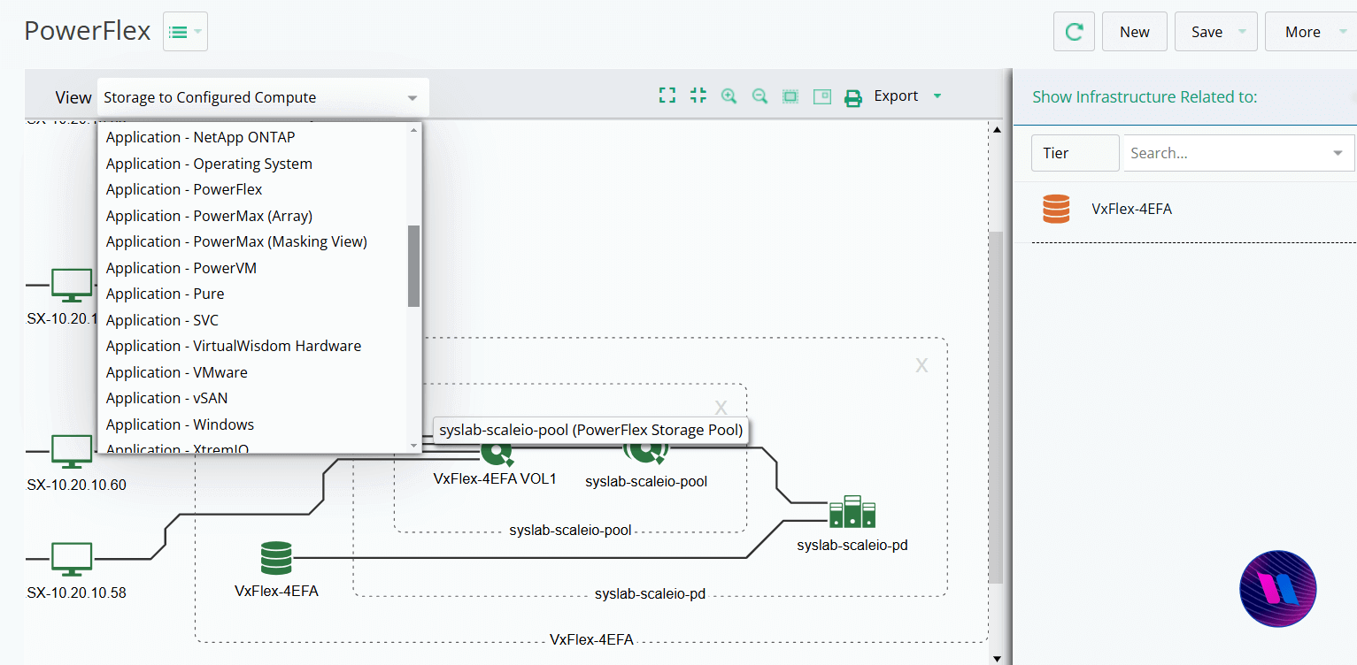Click the dropdown list scroll-up arrow

click(x=413, y=130)
